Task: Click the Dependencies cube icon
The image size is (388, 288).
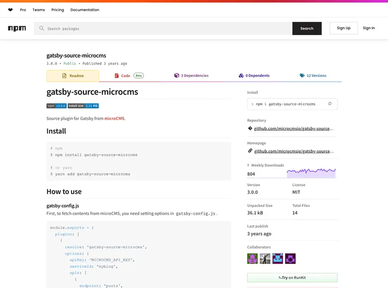Action: click(x=177, y=75)
